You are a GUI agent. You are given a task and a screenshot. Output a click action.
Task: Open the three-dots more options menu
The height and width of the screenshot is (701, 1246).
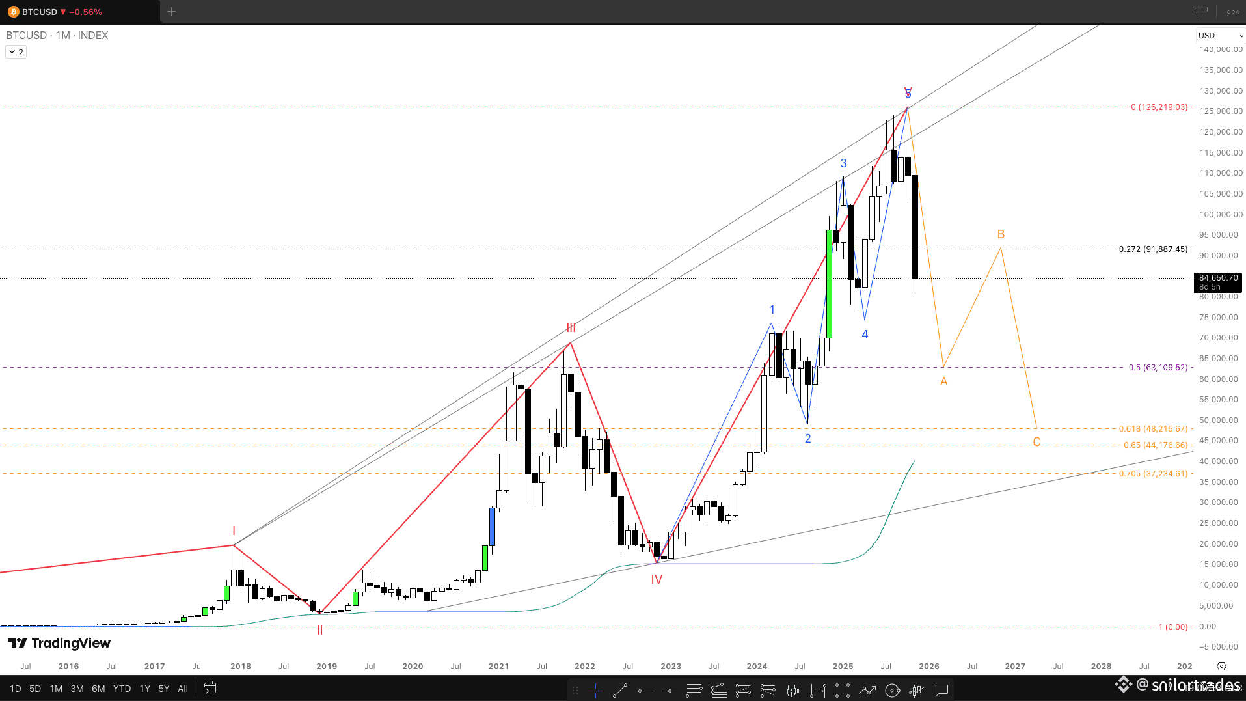(1233, 12)
